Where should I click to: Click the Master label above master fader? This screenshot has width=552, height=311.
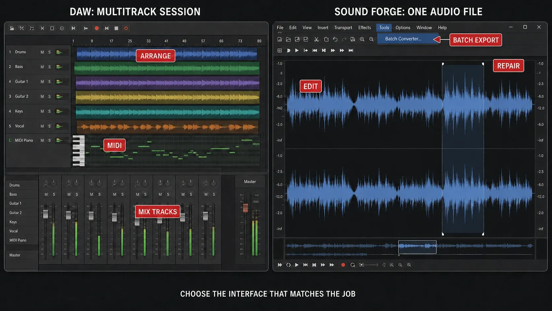250,182
